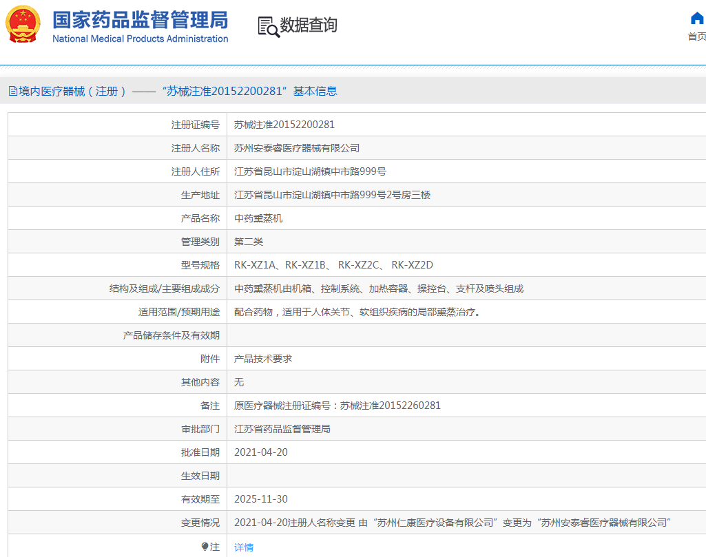
Task: Select 无 value in 其他内容 row
Action: point(239,382)
